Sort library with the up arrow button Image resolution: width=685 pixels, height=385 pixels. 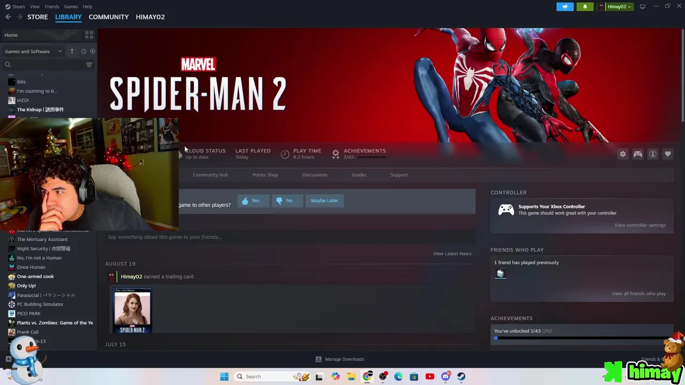coord(72,51)
